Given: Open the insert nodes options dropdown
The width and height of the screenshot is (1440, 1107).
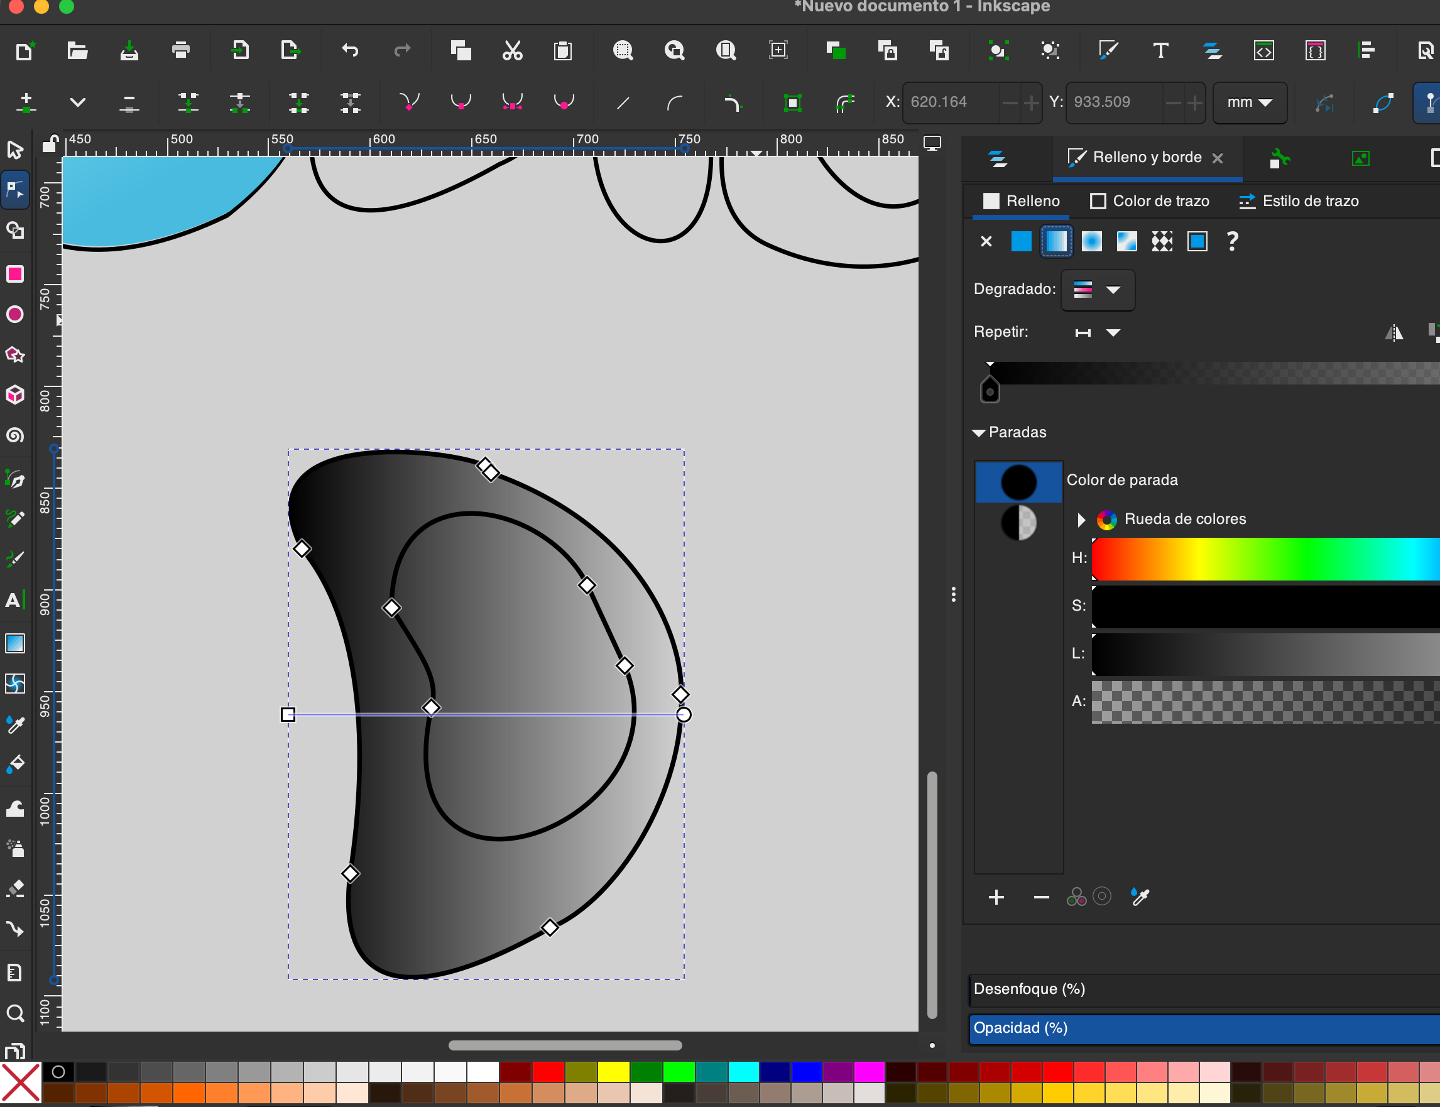Looking at the screenshot, I should click(x=78, y=102).
